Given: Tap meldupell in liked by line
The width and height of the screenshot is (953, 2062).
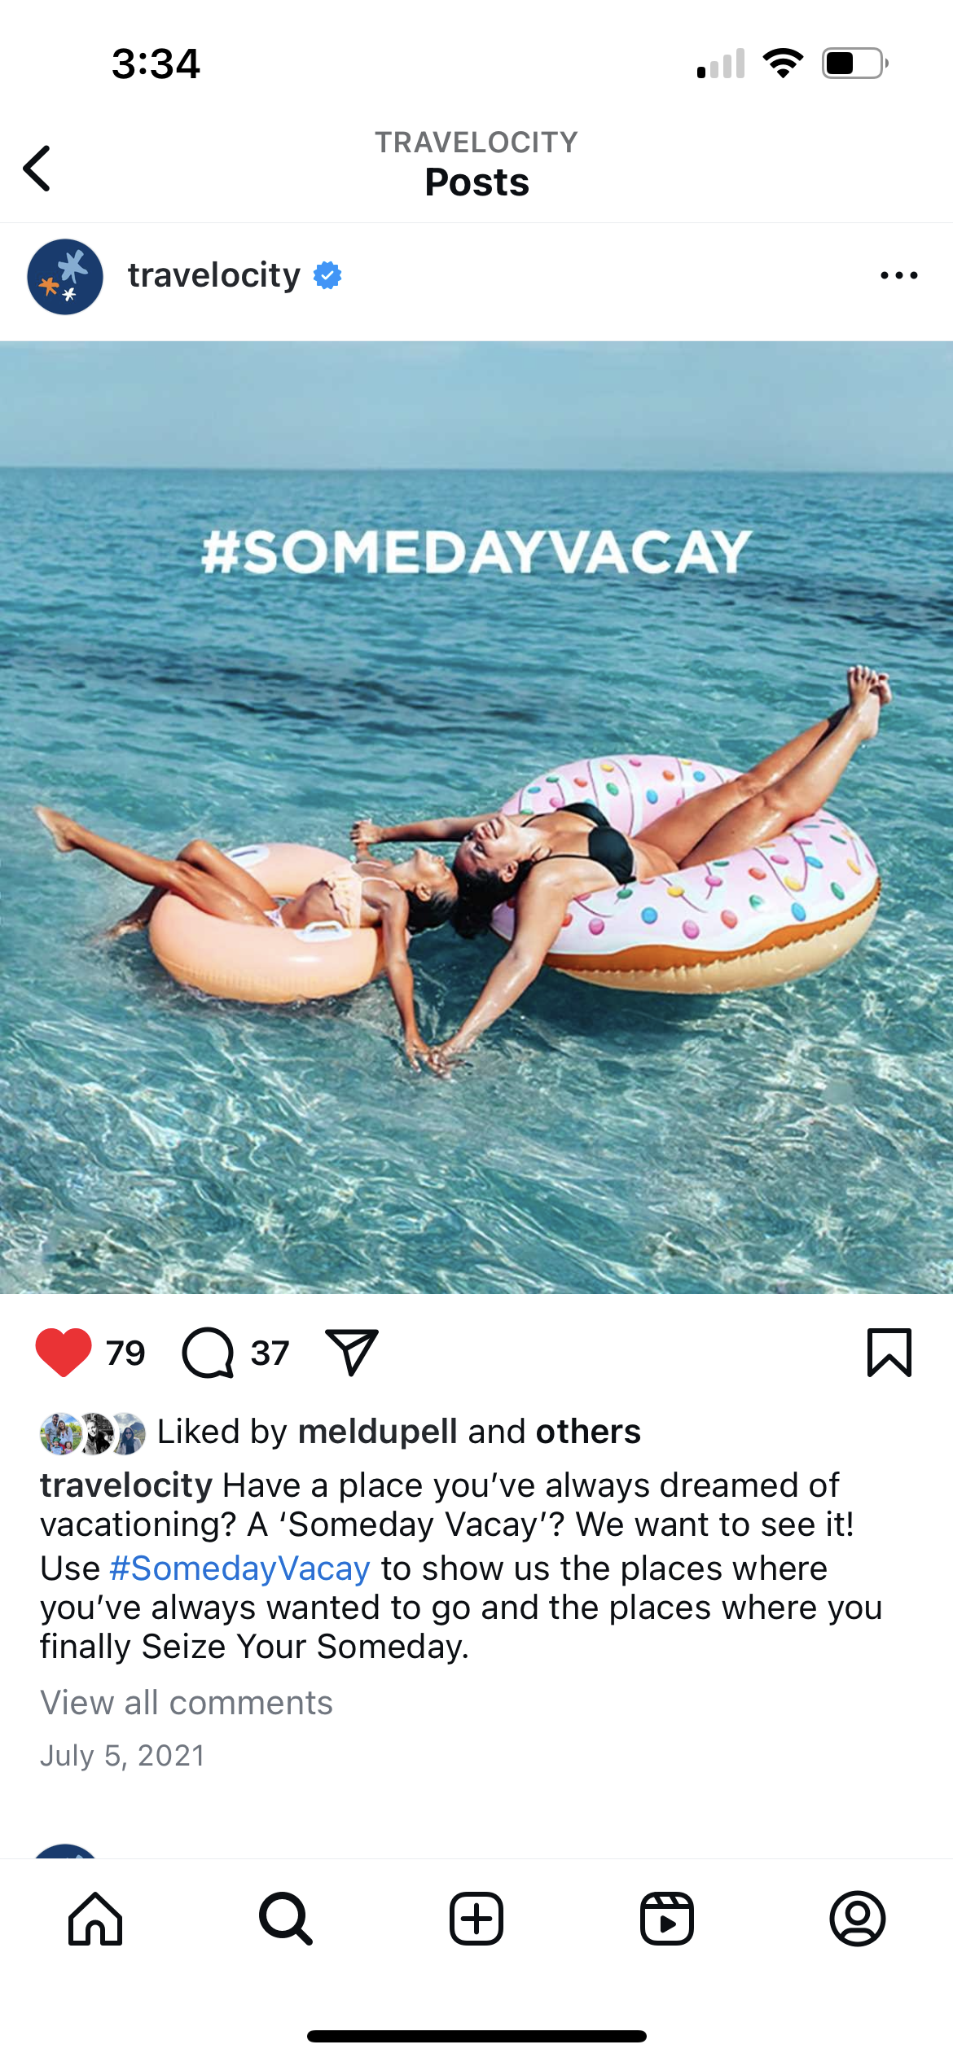Looking at the screenshot, I should tap(378, 1432).
